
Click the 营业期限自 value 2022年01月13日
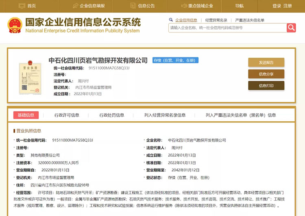pos(55,170)
